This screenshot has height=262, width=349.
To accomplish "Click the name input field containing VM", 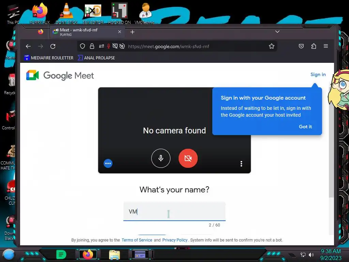I will [174, 212].
